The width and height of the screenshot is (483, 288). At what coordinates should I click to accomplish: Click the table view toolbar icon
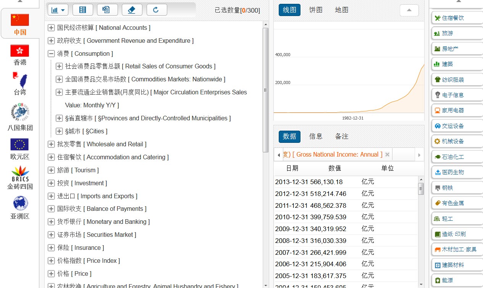[82, 10]
